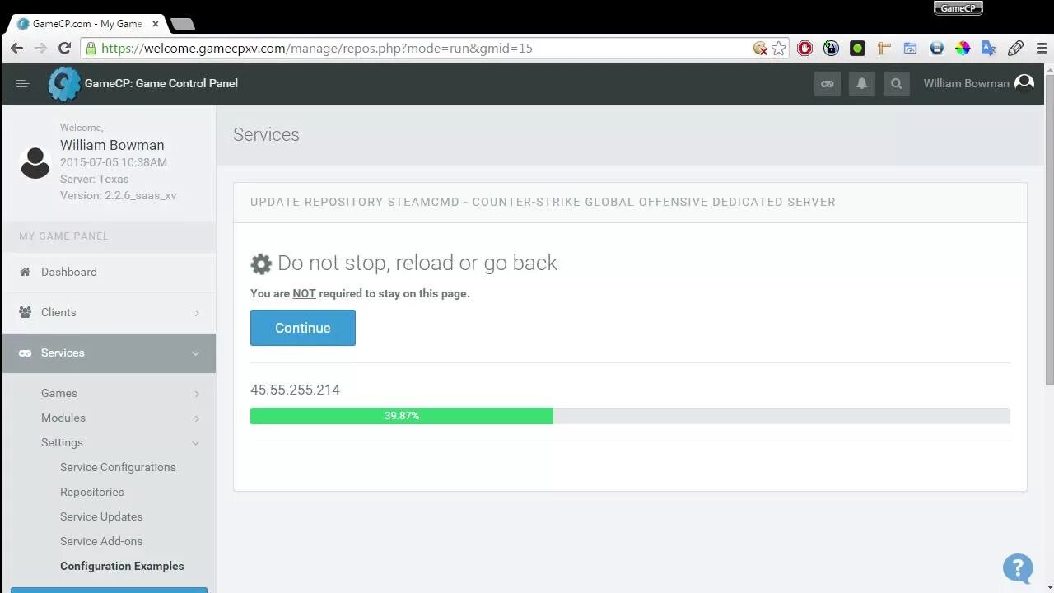Click the Services page heading
Screen dimensions: 1054x593
[x=266, y=134]
